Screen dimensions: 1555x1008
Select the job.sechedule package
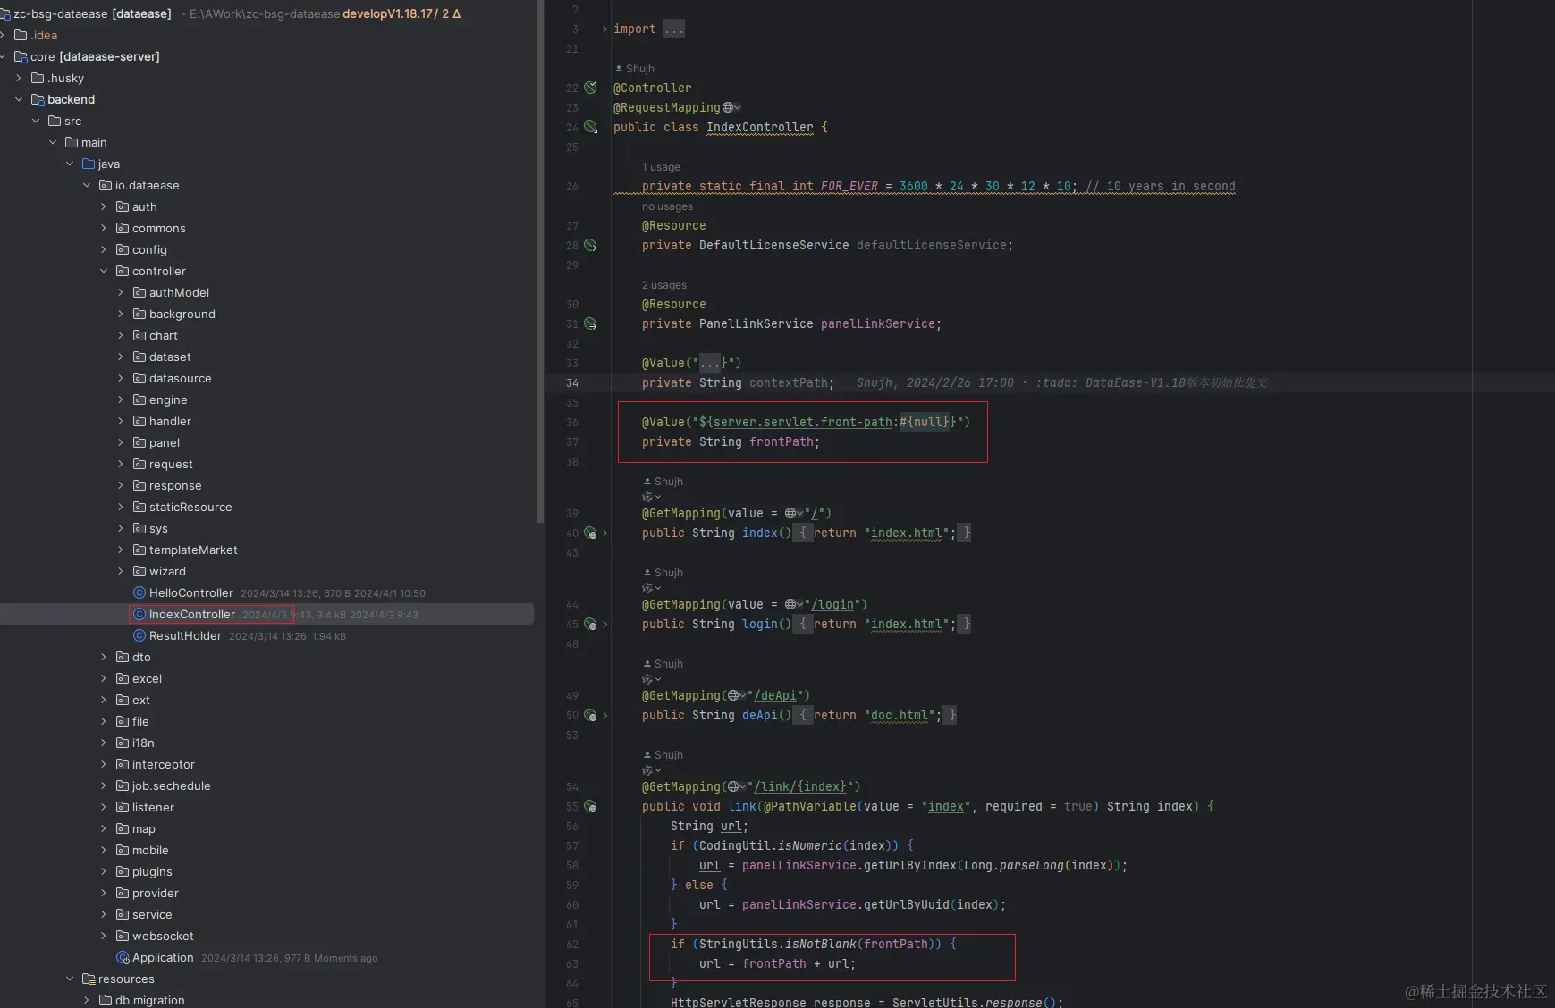(266, 785)
